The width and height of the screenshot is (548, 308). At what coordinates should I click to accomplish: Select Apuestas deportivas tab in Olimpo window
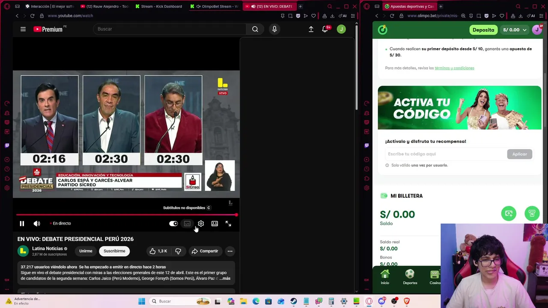(x=409, y=6)
